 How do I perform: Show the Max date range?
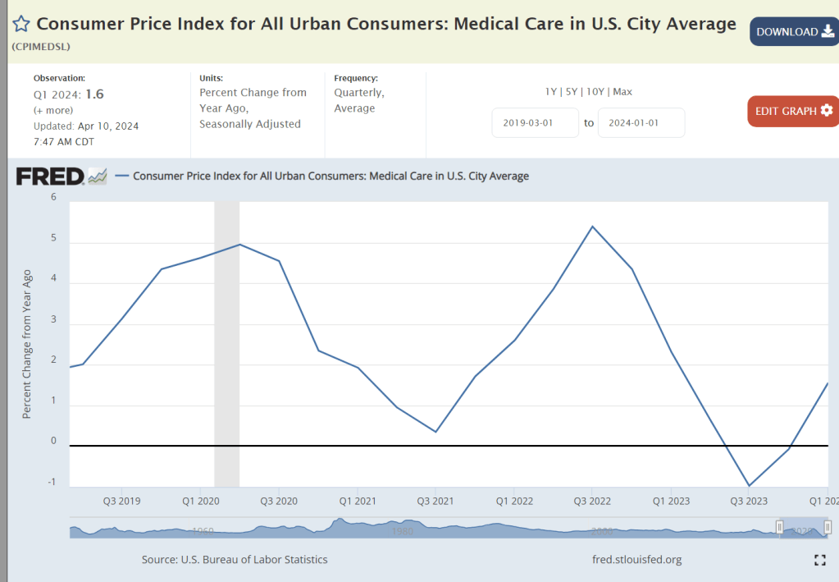point(623,92)
